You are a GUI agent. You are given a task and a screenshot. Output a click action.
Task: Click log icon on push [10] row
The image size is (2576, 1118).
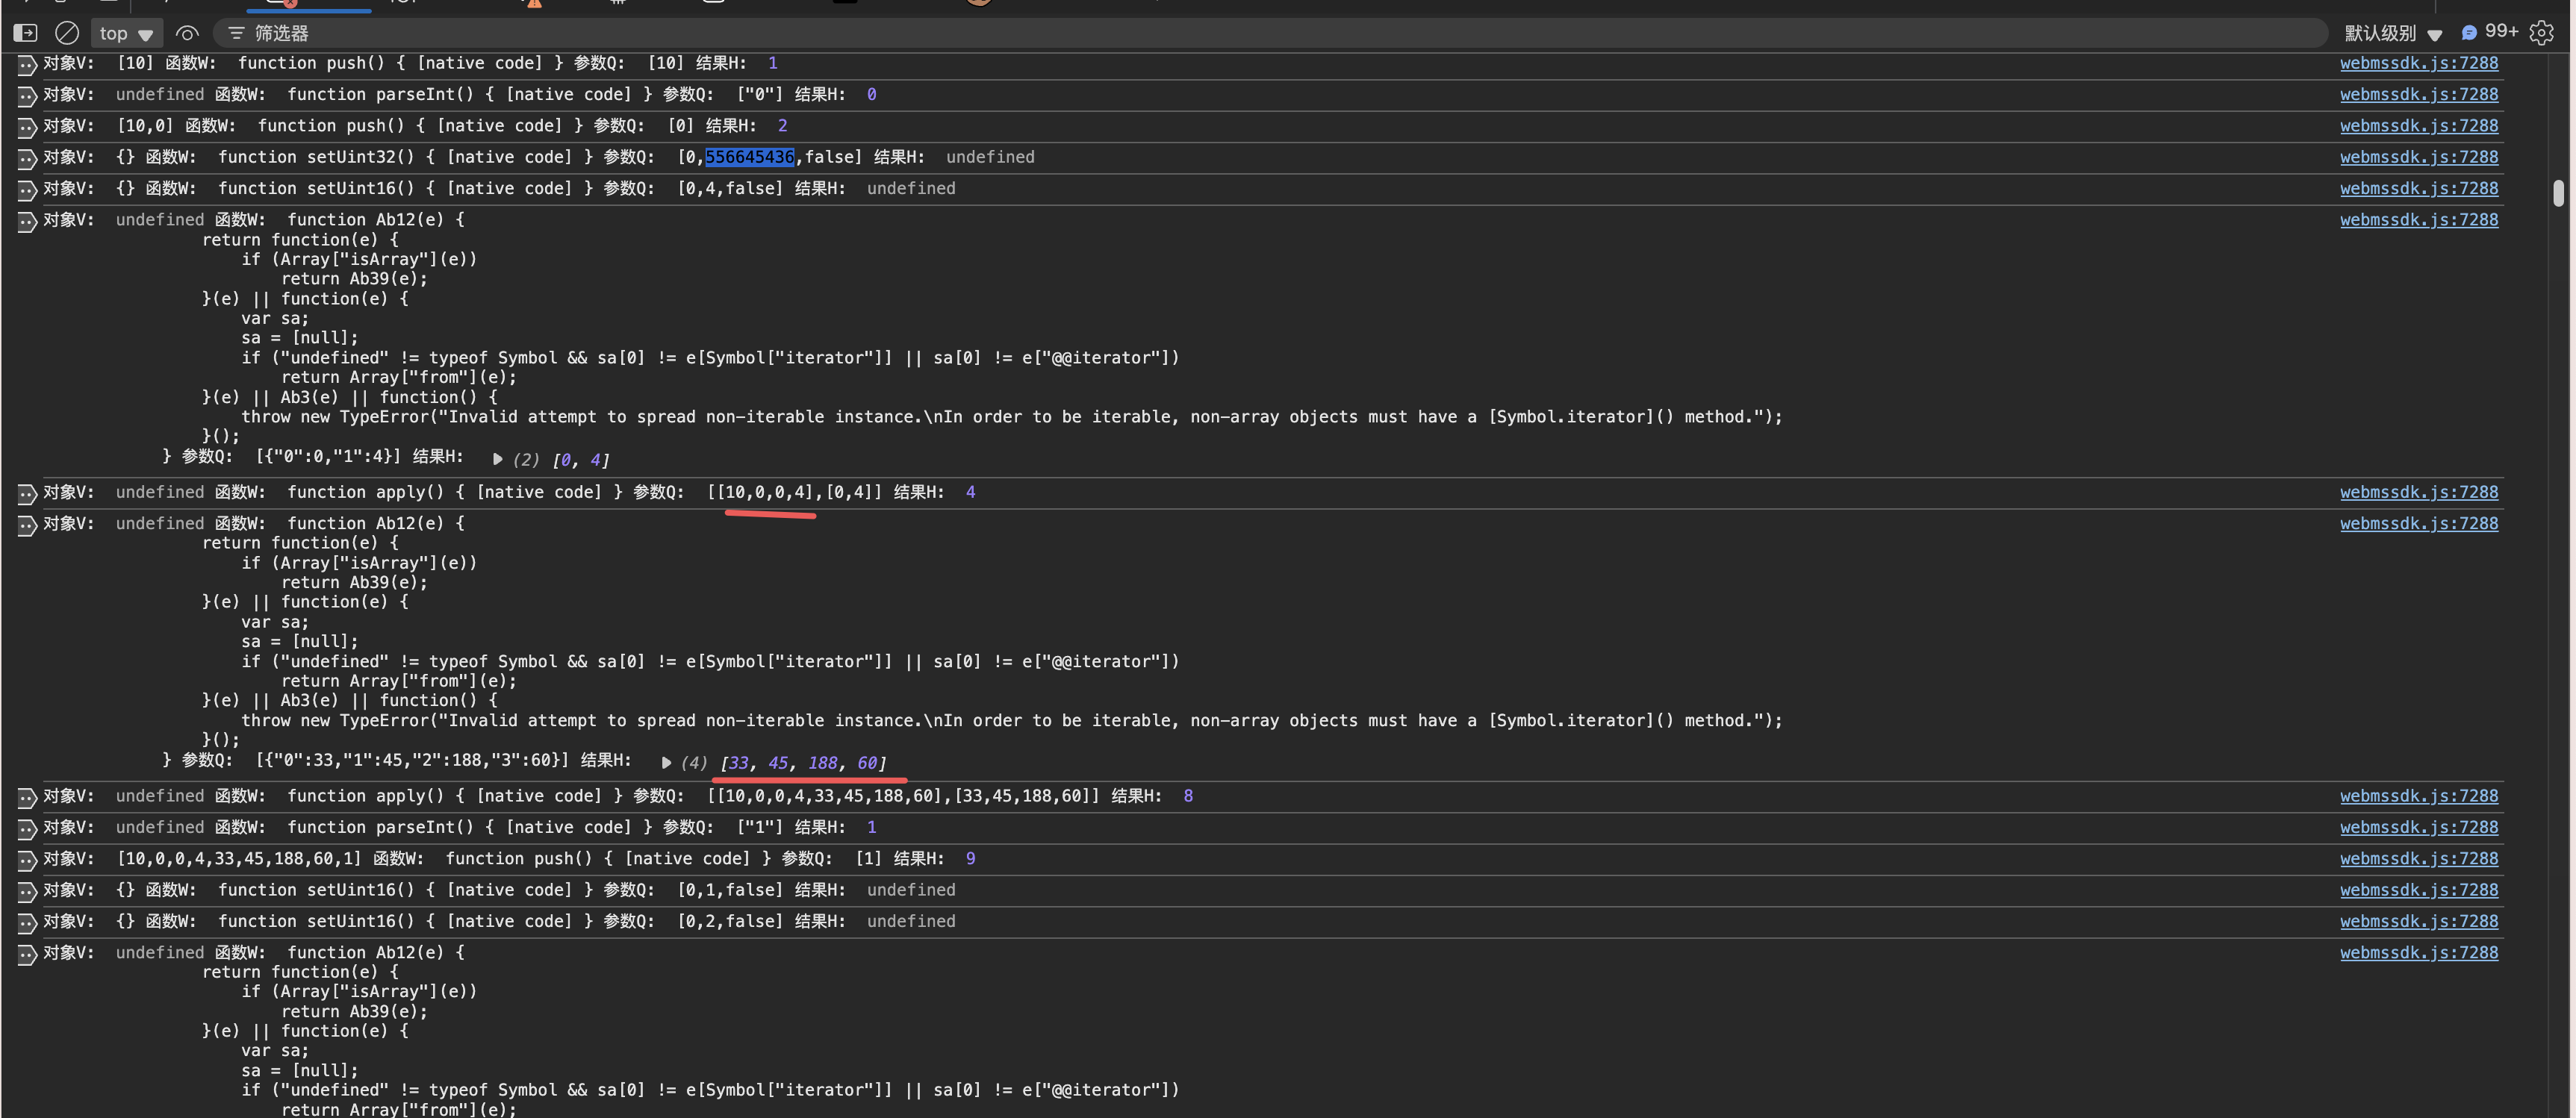[x=27, y=65]
